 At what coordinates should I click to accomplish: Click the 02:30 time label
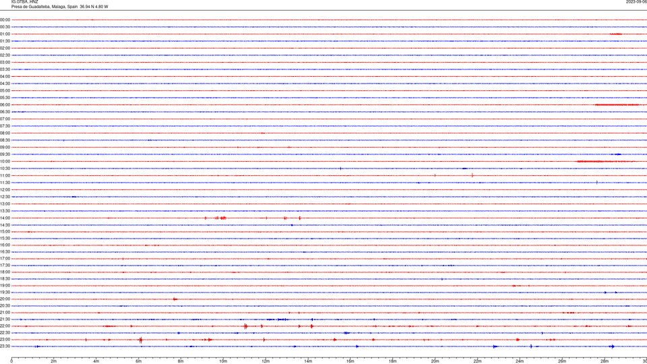tap(5, 55)
